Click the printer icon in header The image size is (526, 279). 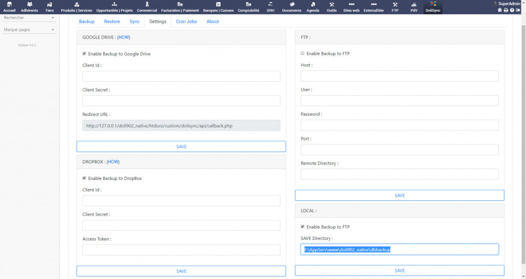[x=506, y=10]
